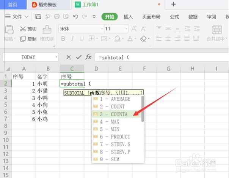Increase font size with larger A

pyautogui.click(x=134, y=29)
